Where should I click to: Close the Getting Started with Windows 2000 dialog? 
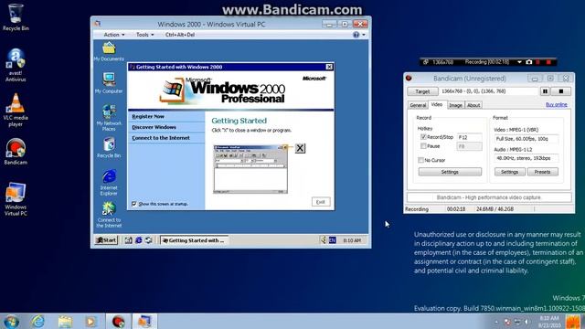(329, 67)
